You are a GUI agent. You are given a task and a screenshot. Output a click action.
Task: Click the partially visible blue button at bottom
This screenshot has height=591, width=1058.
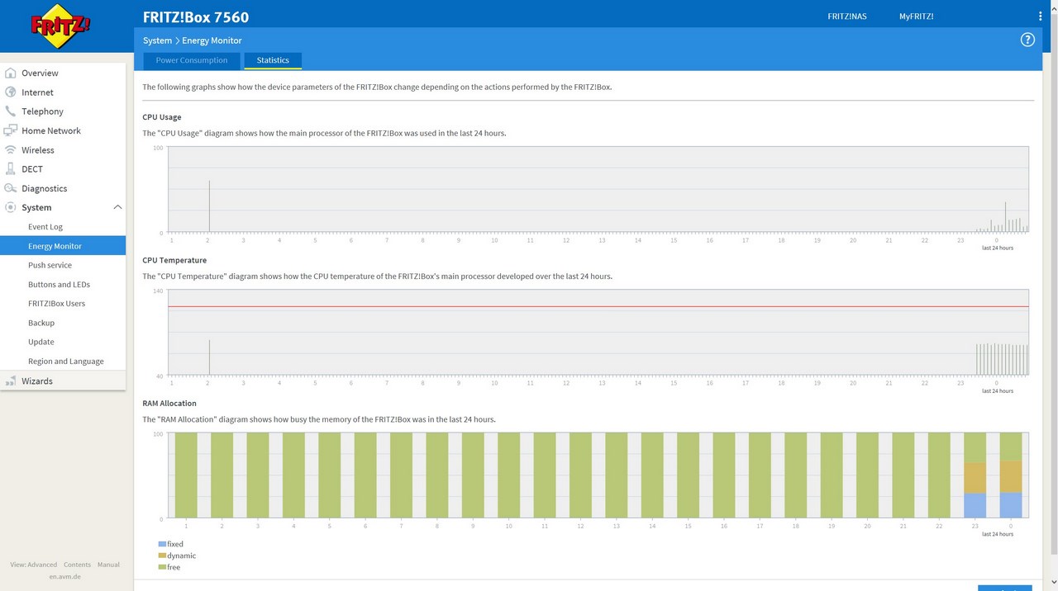1005,588
